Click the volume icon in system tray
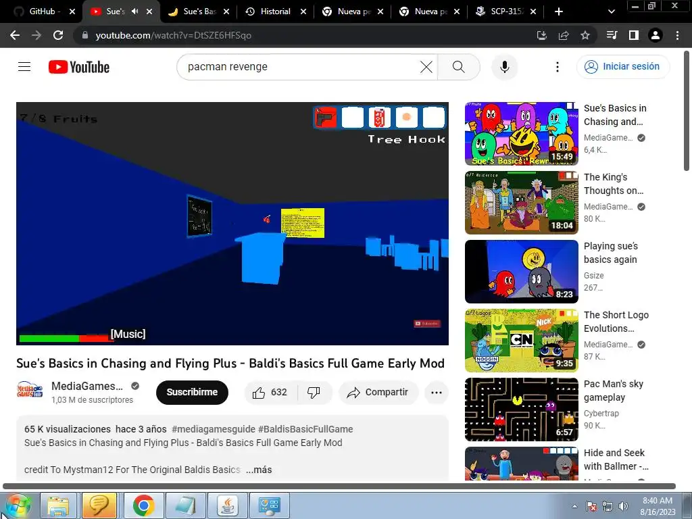 [623, 506]
